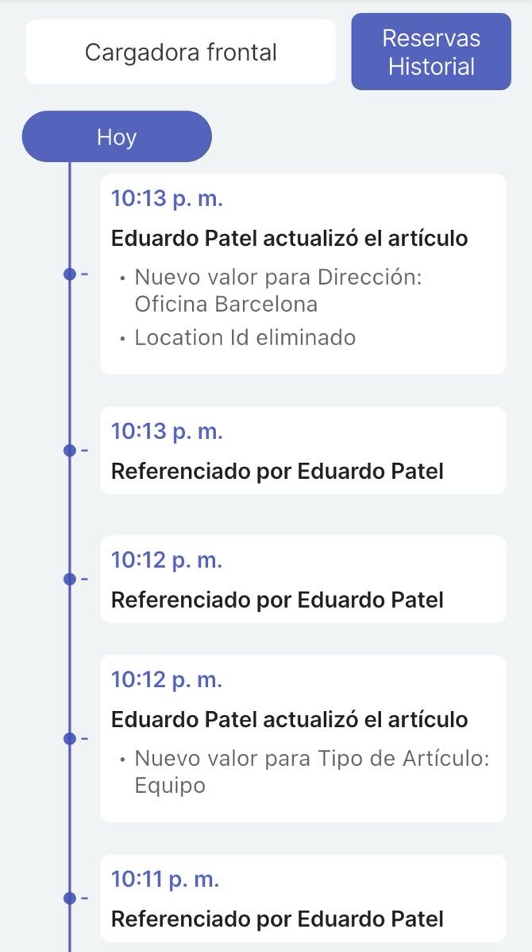Click timeline dot beside the Dirección update entry
The width and height of the screenshot is (532, 952).
70,274
